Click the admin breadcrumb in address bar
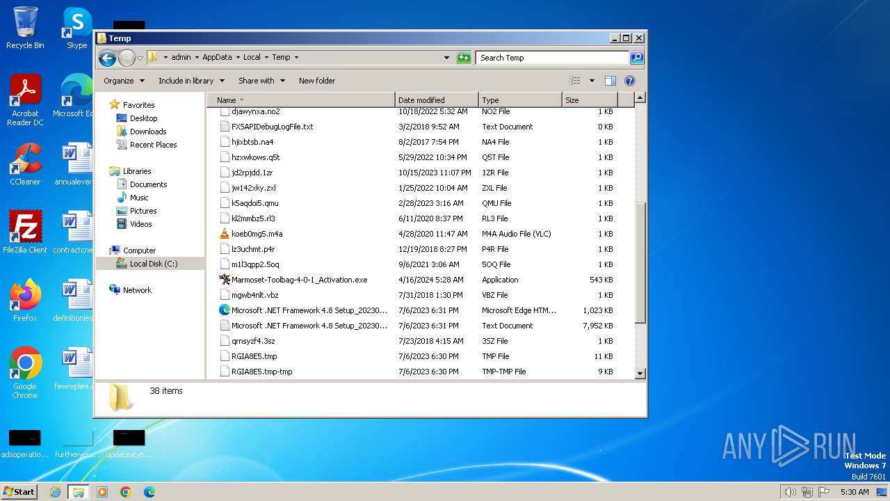The image size is (890, 501). (x=181, y=58)
